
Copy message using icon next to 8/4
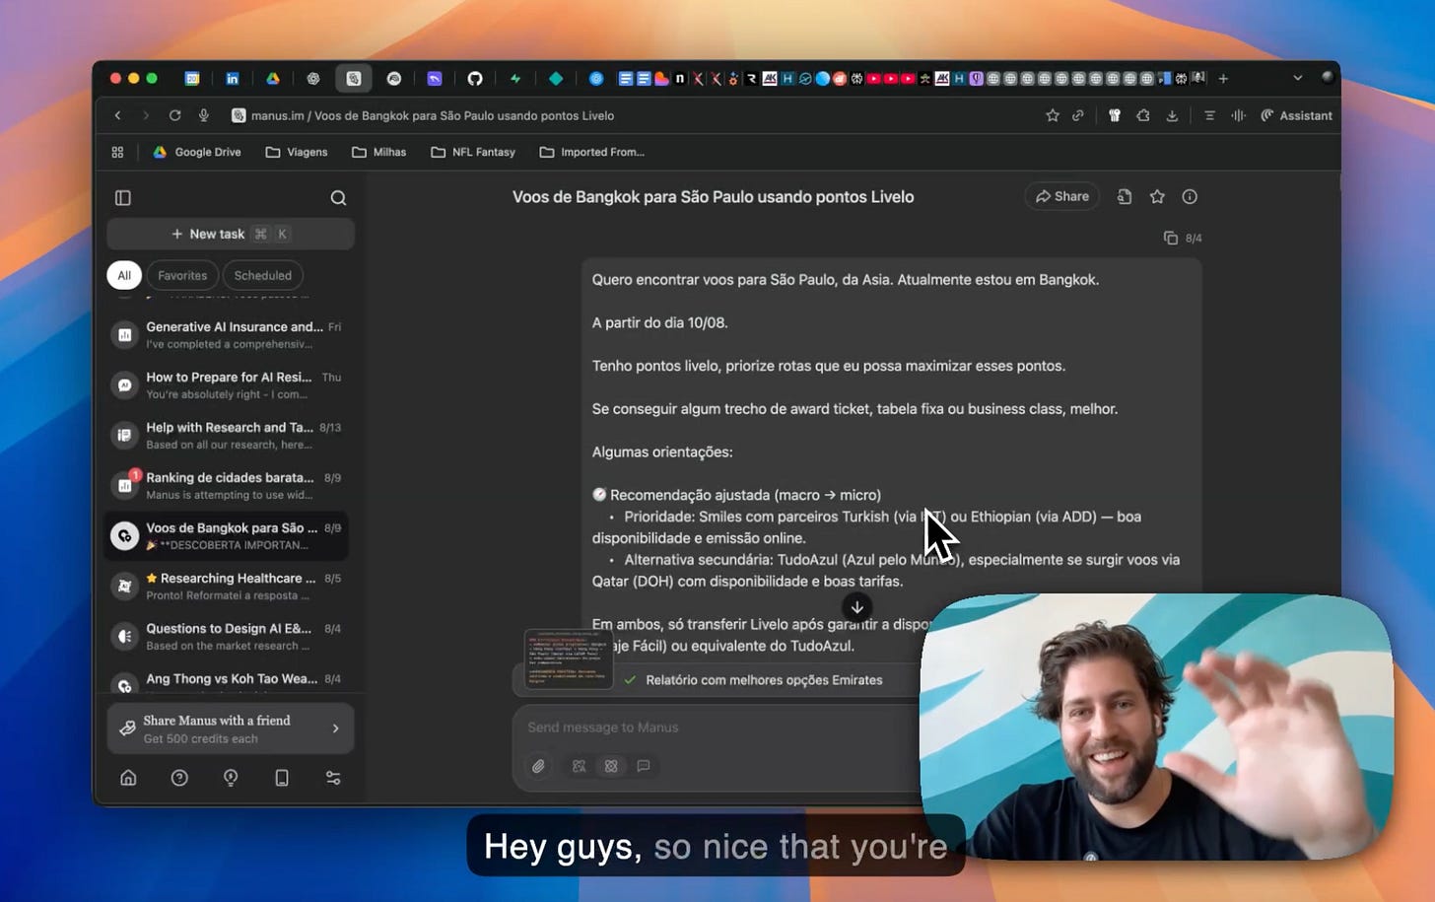coord(1171,238)
